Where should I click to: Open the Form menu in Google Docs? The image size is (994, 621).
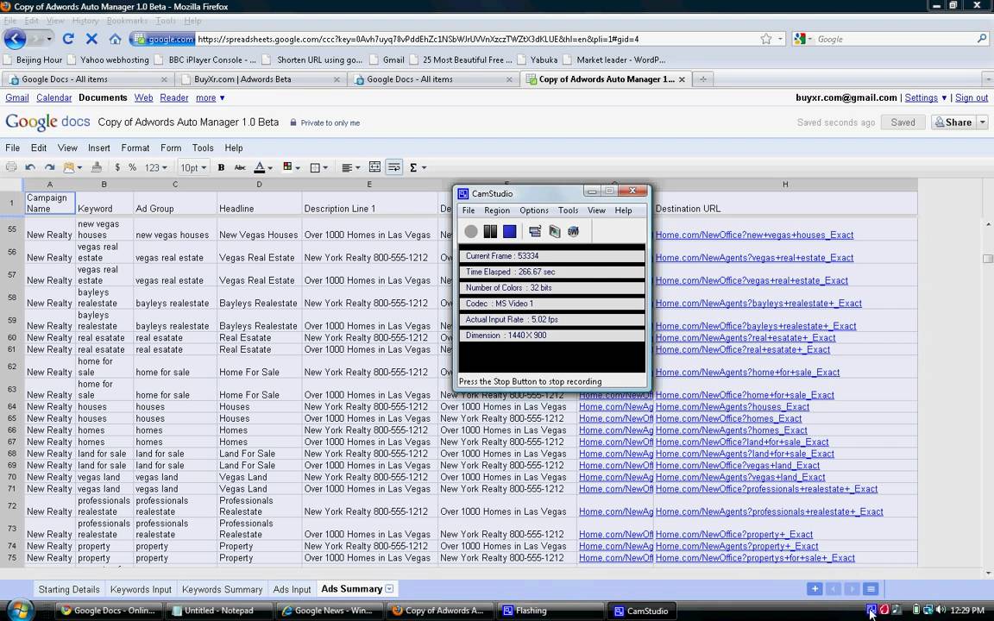coord(171,147)
